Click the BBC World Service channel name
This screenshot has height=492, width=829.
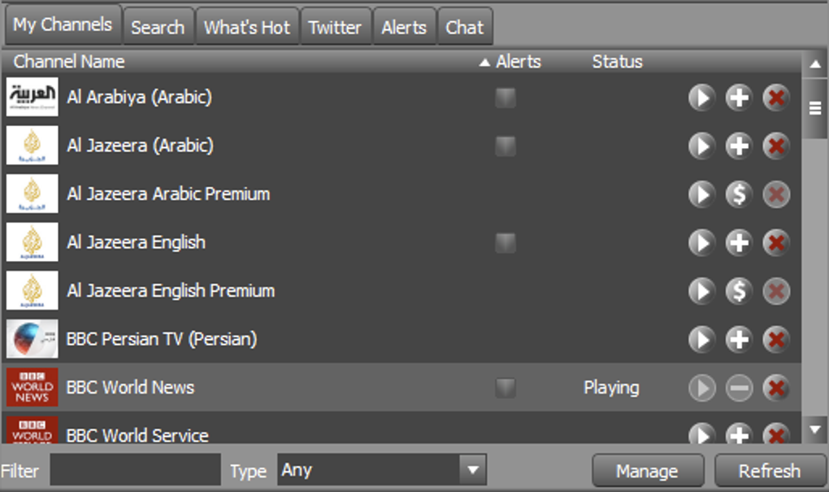(137, 435)
